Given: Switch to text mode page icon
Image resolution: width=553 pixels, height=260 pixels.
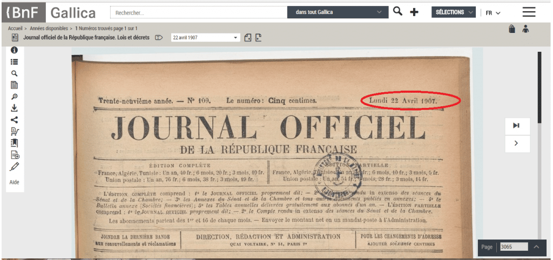Looking at the screenshot, I should 15,85.
